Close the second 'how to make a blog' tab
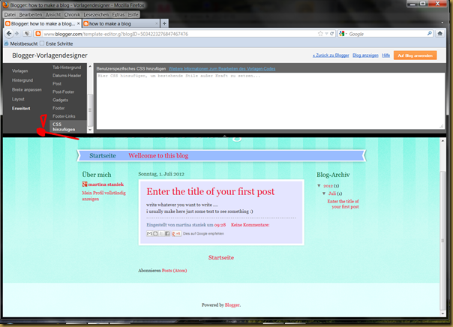The image size is (453, 327). pos(157,23)
